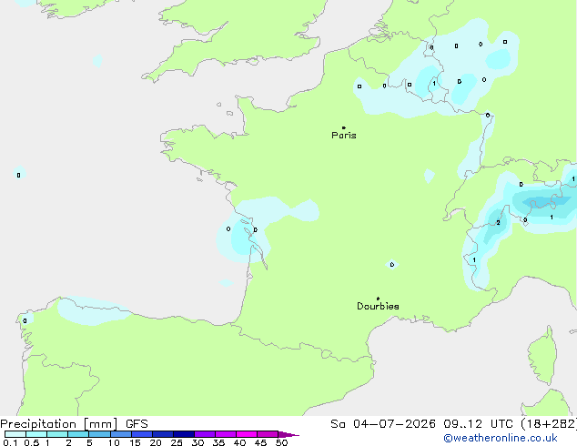Pick the dark navy legend swatch at 25
Screen dimensions: 577x446
click(x=184, y=434)
